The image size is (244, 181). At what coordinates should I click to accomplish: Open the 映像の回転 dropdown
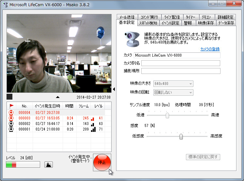(173, 92)
